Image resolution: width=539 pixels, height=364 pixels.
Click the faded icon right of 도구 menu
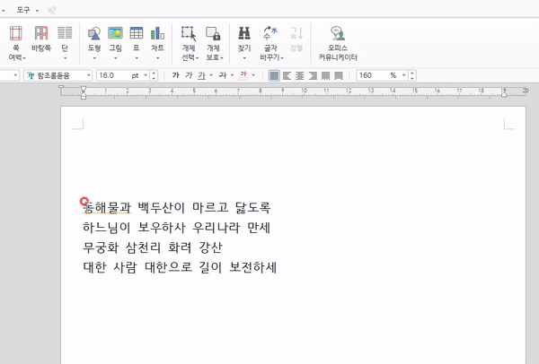(x=52, y=10)
